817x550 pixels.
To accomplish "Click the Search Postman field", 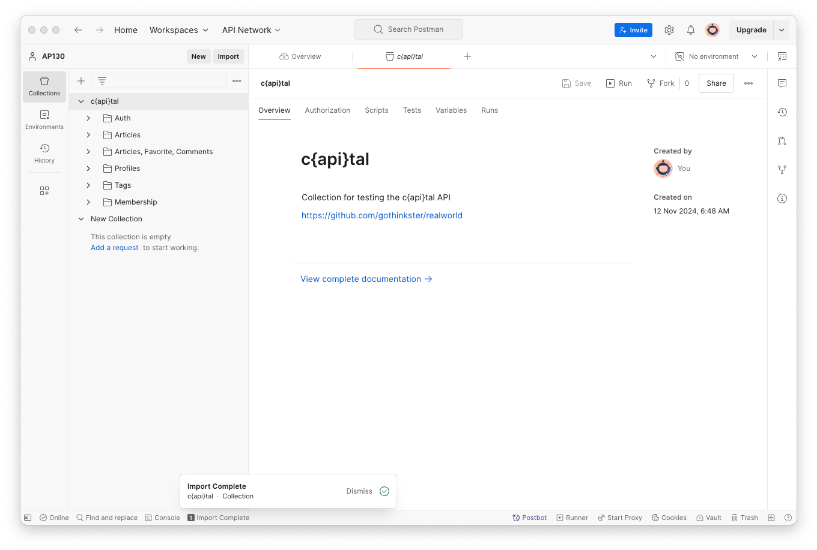I will point(408,29).
